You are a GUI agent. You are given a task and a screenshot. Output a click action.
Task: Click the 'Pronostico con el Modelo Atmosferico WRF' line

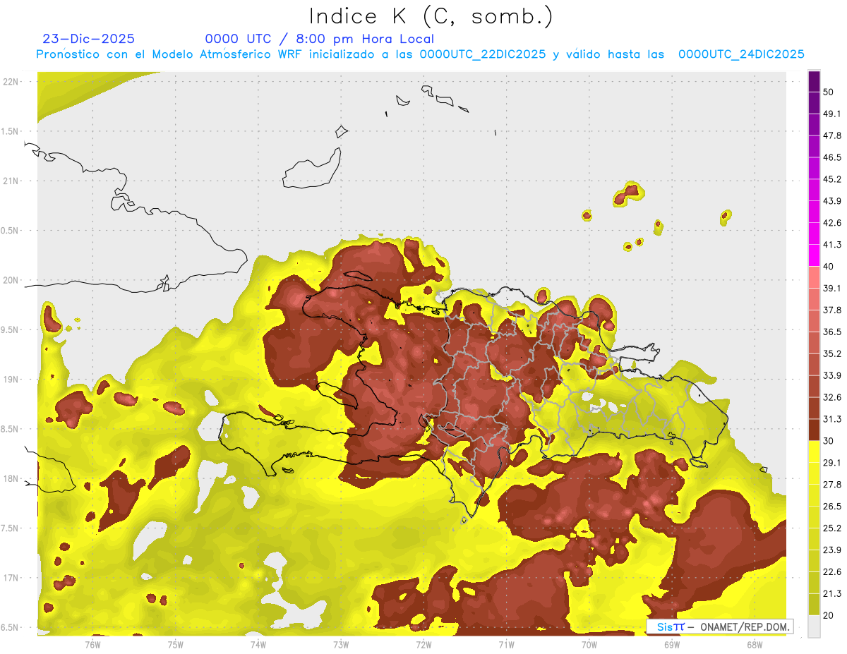(421, 54)
